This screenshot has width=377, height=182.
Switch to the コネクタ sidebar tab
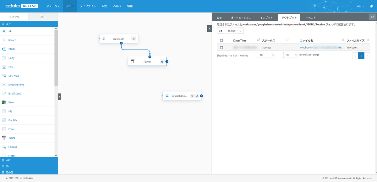[x=14, y=17]
